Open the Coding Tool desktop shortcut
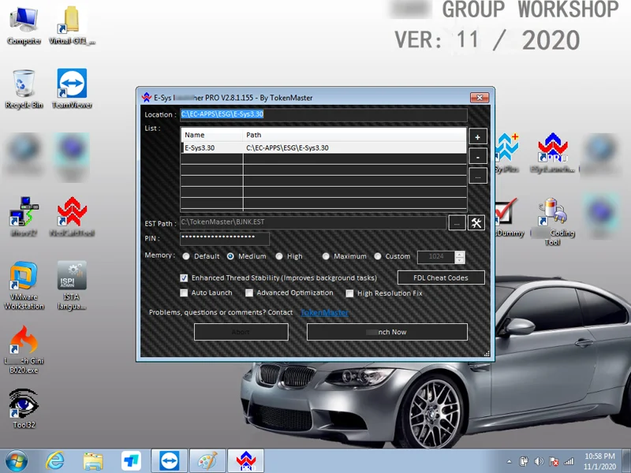This screenshot has height=473, width=631. coord(553,222)
